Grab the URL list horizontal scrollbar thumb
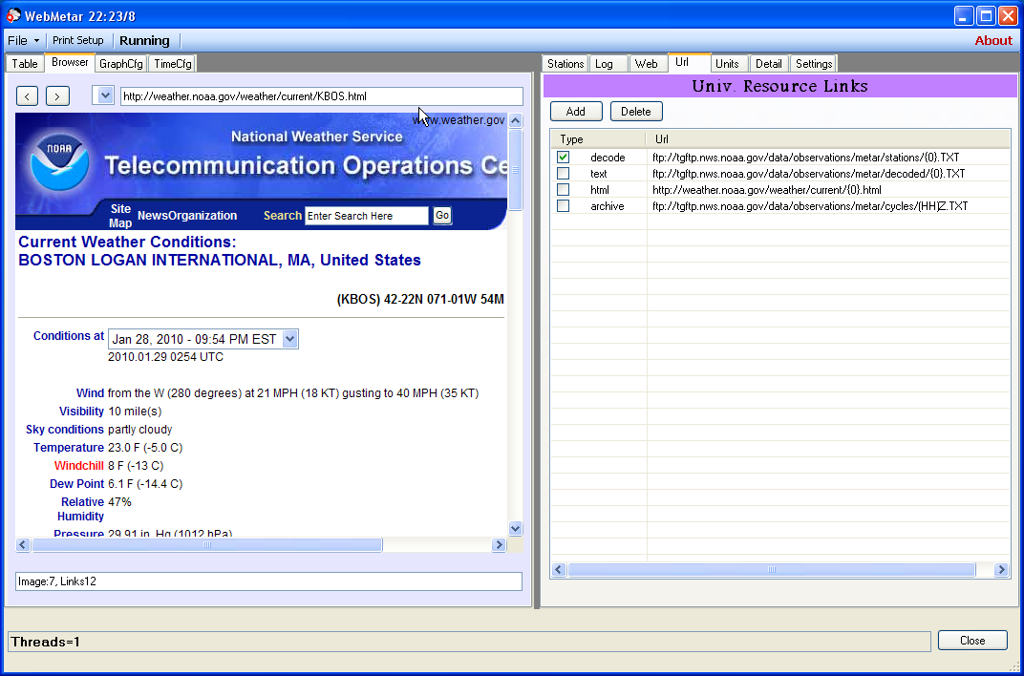The image size is (1024, 676). pos(772,570)
